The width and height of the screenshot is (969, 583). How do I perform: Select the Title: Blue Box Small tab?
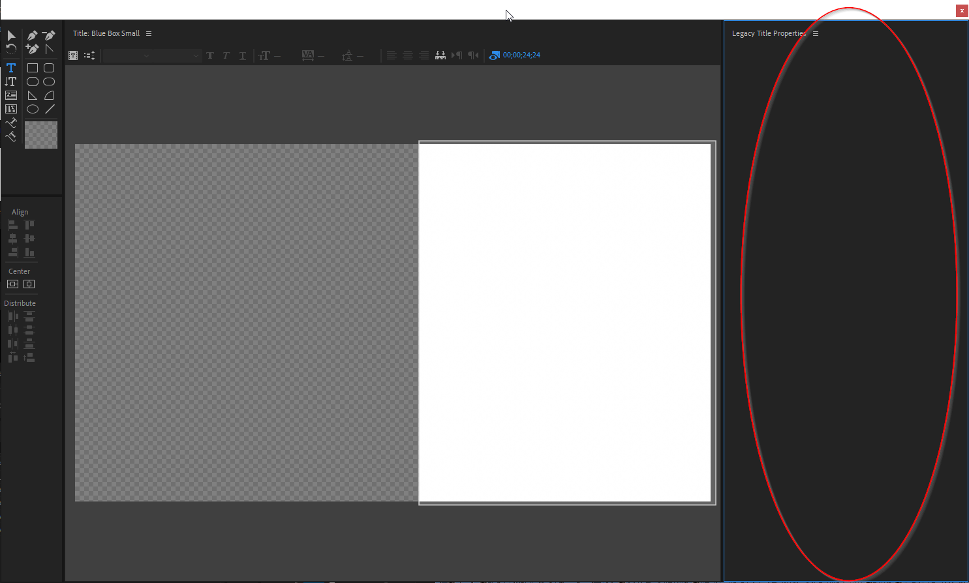(x=106, y=33)
